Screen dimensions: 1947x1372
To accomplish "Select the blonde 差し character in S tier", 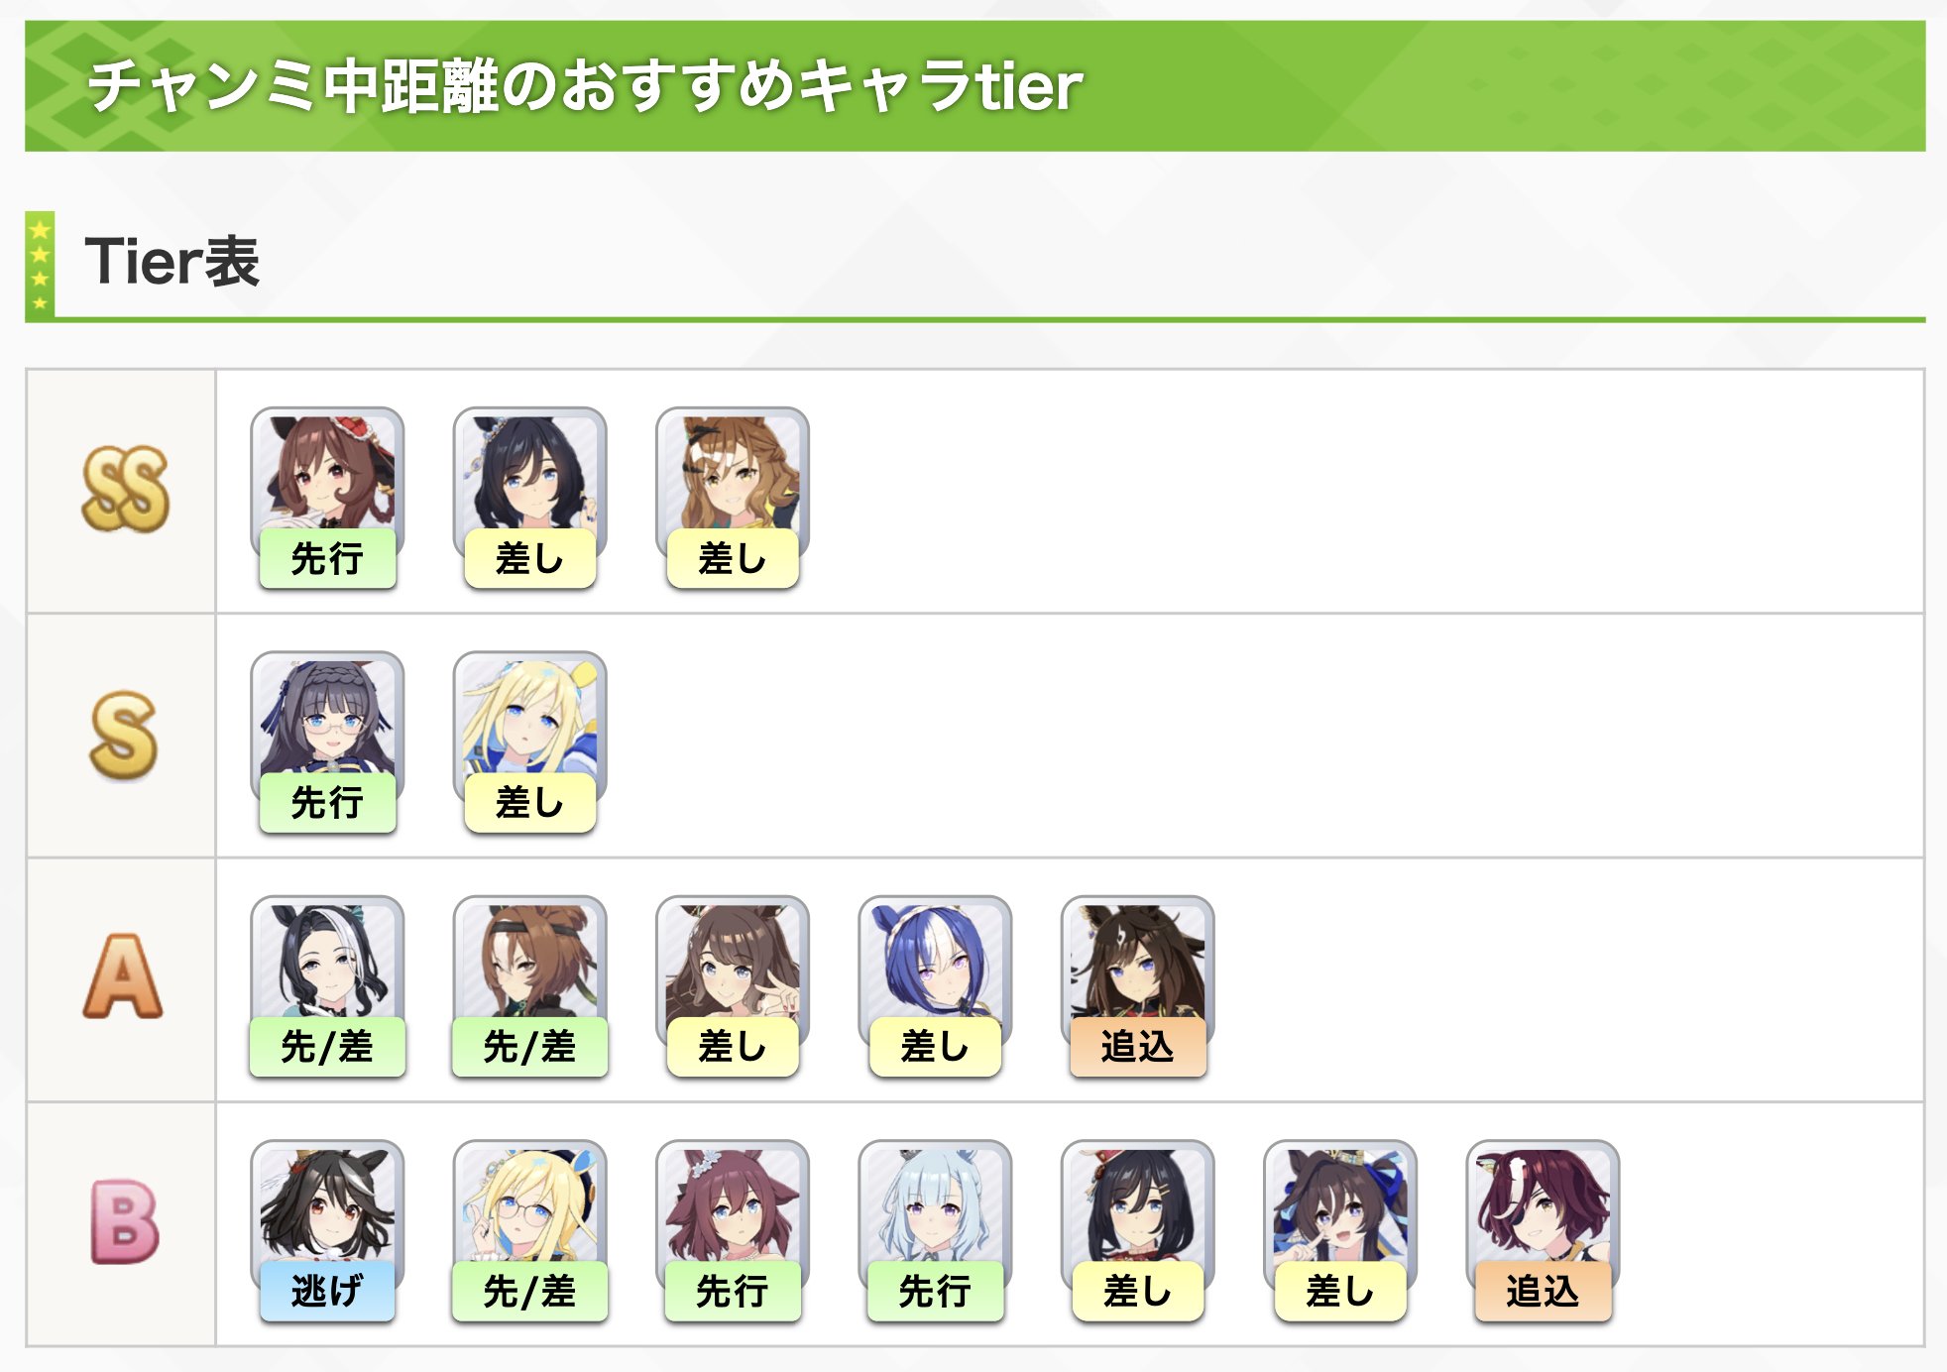I will tap(529, 743).
